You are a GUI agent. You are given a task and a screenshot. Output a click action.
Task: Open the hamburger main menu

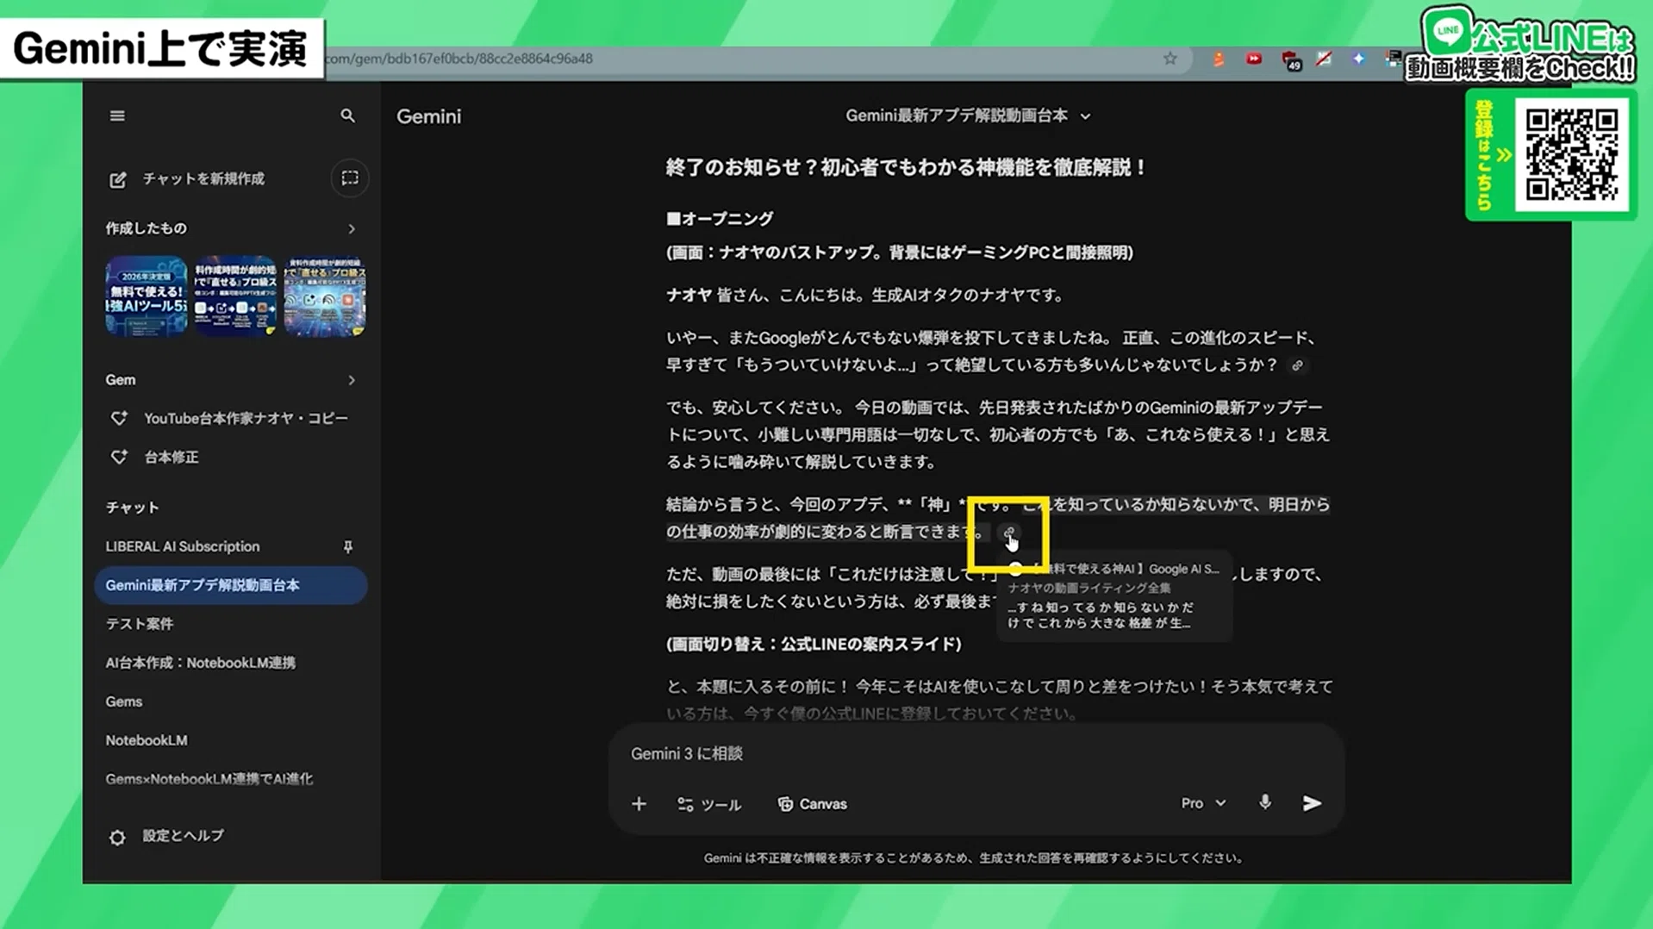tap(117, 115)
